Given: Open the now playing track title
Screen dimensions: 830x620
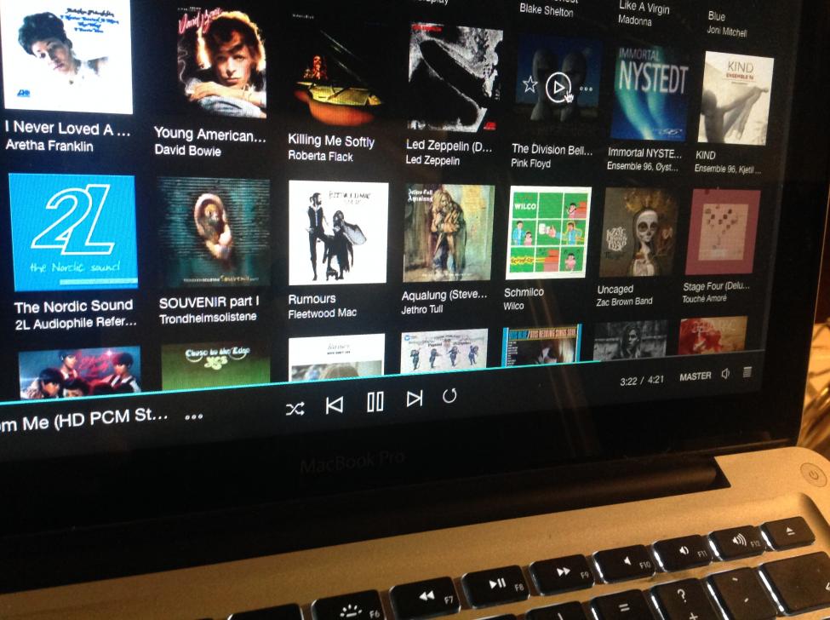Looking at the screenshot, I should coord(83,419).
